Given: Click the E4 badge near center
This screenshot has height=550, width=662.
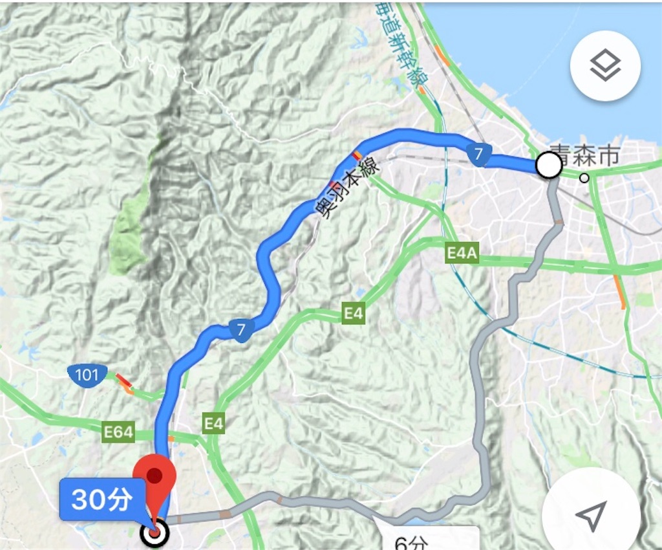Looking at the screenshot, I should tap(354, 313).
